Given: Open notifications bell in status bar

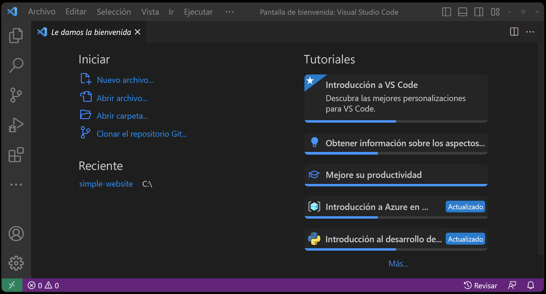Looking at the screenshot, I should coord(531,285).
